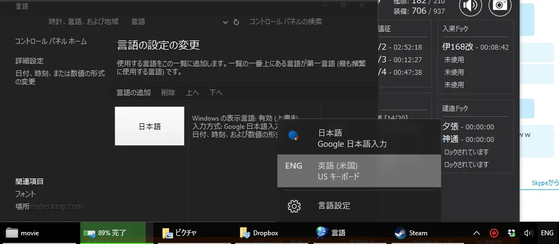Click the red circular tray icon
The width and height of the screenshot is (559, 244).
[493, 233]
